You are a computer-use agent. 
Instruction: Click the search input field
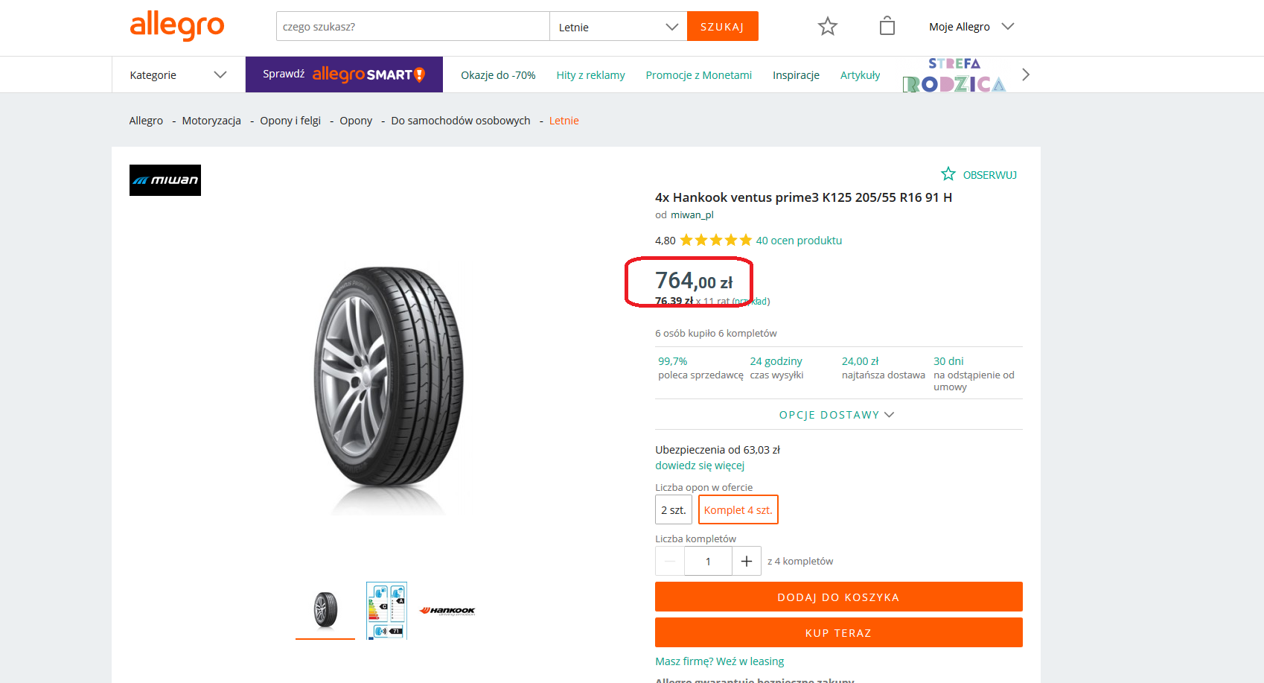click(x=413, y=27)
